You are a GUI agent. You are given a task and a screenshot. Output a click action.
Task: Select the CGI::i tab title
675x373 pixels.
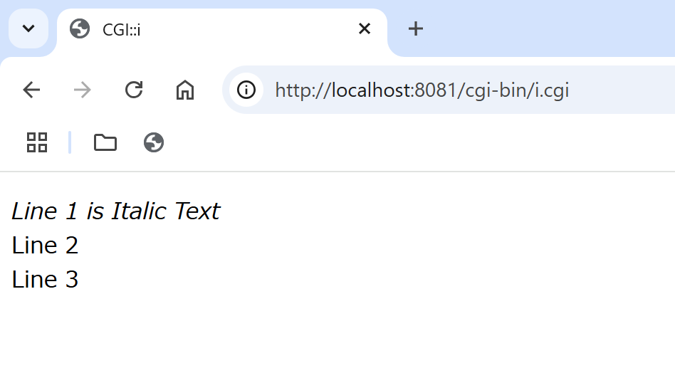click(x=121, y=30)
